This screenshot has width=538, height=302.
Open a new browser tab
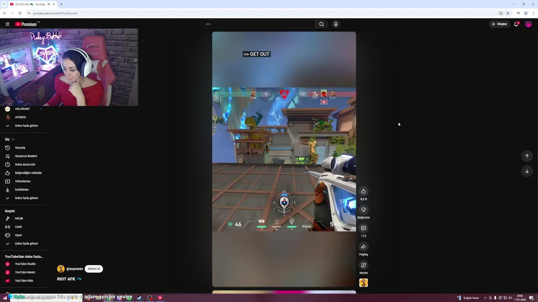61,4
